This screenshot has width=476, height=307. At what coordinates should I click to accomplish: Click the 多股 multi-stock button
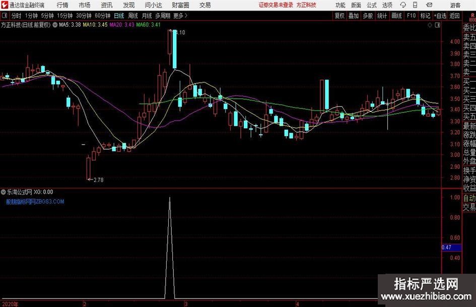click(x=368, y=16)
